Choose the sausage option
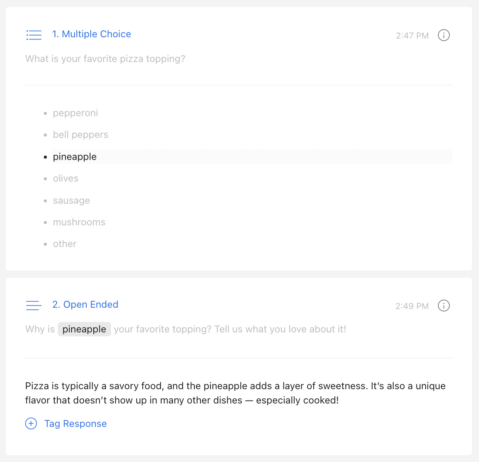This screenshot has height=462, width=479. [x=72, y=201]
